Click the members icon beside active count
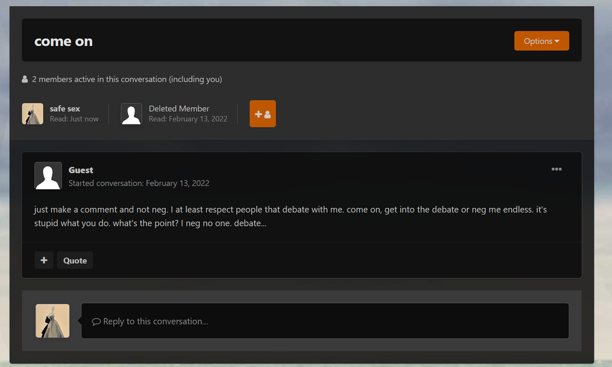This screenshot has width=612, height=367. (x=25, y=79)
